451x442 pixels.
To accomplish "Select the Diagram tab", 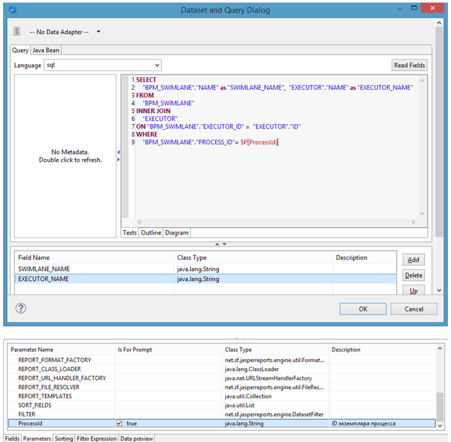I will [176, 233].
